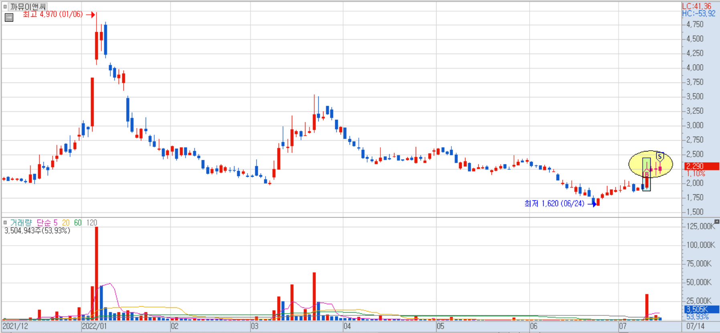This screenshot has height=333, width=720.
Task: Click the 1,500 price axis label
Action: [x=695, y=212]
